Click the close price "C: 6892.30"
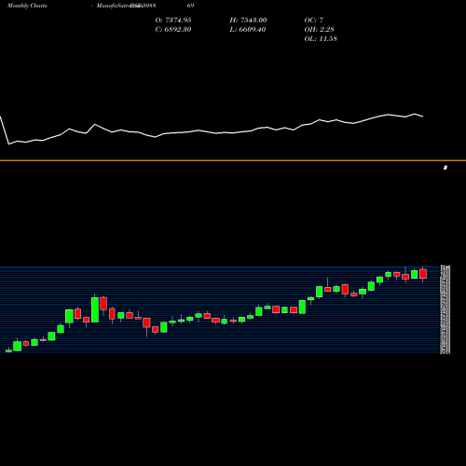This screenshot has height=466, width=466. [x=173, y=30]
